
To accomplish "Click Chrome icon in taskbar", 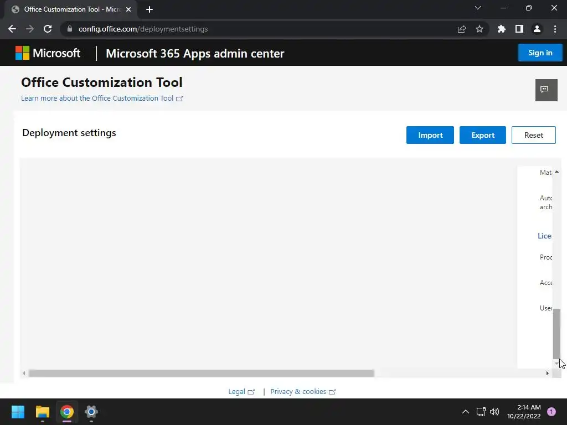I will [x=67, y=412].
